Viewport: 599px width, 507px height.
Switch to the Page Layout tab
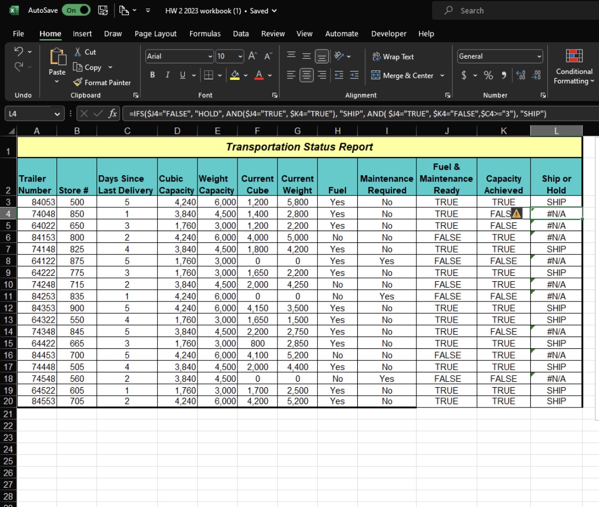(155, 34)
